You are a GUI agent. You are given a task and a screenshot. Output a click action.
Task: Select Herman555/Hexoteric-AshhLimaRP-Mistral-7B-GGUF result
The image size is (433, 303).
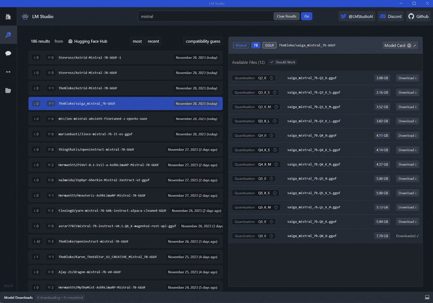click(x=126, y=195)
